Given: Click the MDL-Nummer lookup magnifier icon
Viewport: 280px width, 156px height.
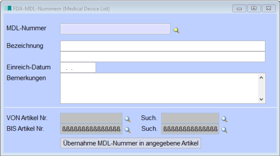Looking at the screenshot, I should tap(176, 30).
